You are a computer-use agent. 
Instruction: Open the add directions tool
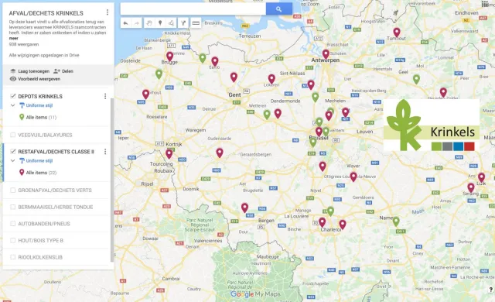(183, 23)
